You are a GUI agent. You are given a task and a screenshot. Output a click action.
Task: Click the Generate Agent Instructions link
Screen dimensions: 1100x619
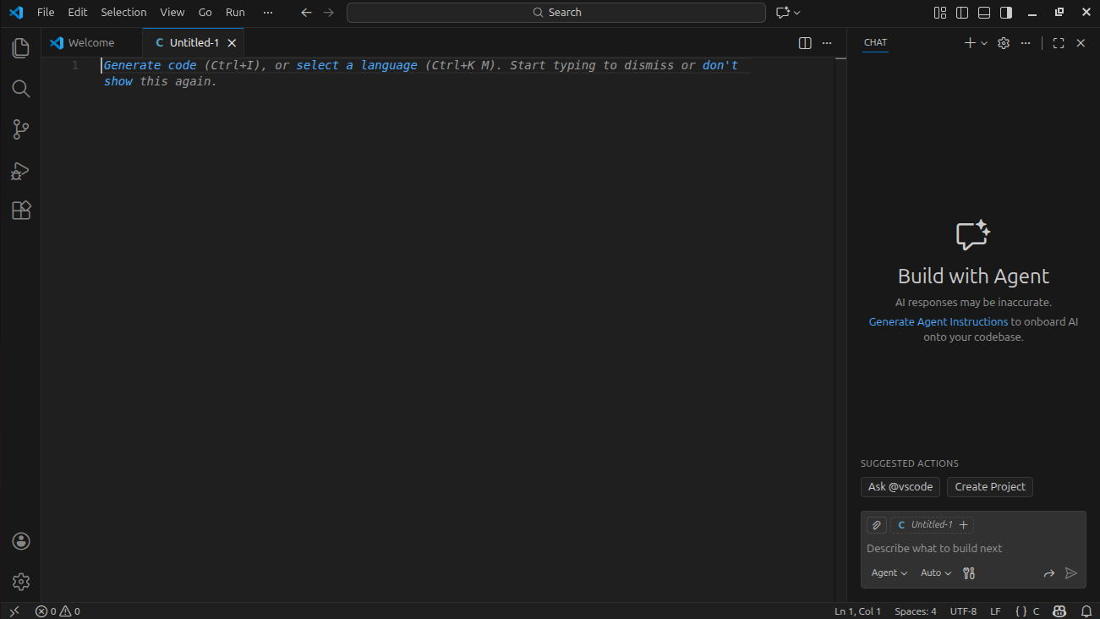tap(938, 322)
